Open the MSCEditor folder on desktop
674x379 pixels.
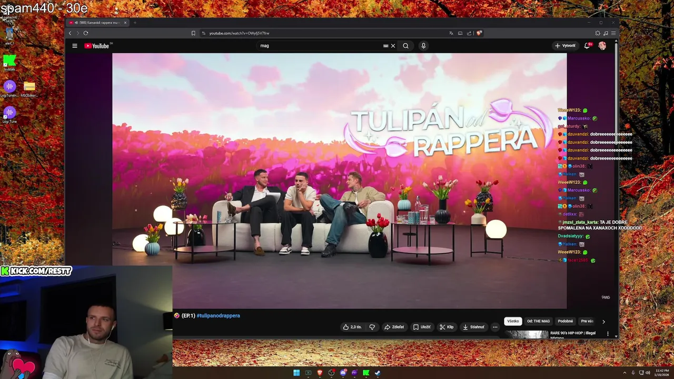point(29,89)
